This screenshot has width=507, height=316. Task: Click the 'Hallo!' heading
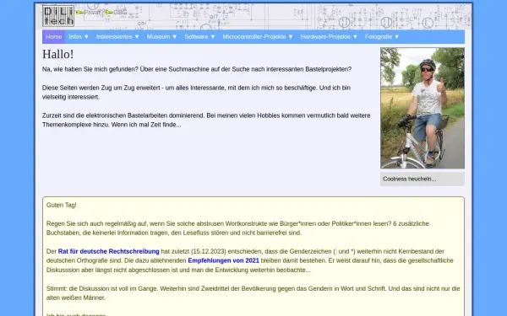pos(57,54)
